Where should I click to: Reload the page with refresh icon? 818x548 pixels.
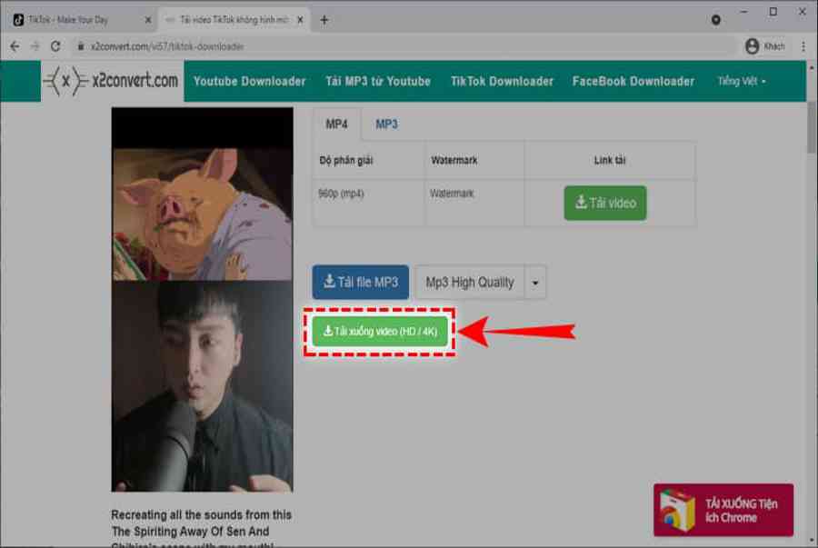55,46
